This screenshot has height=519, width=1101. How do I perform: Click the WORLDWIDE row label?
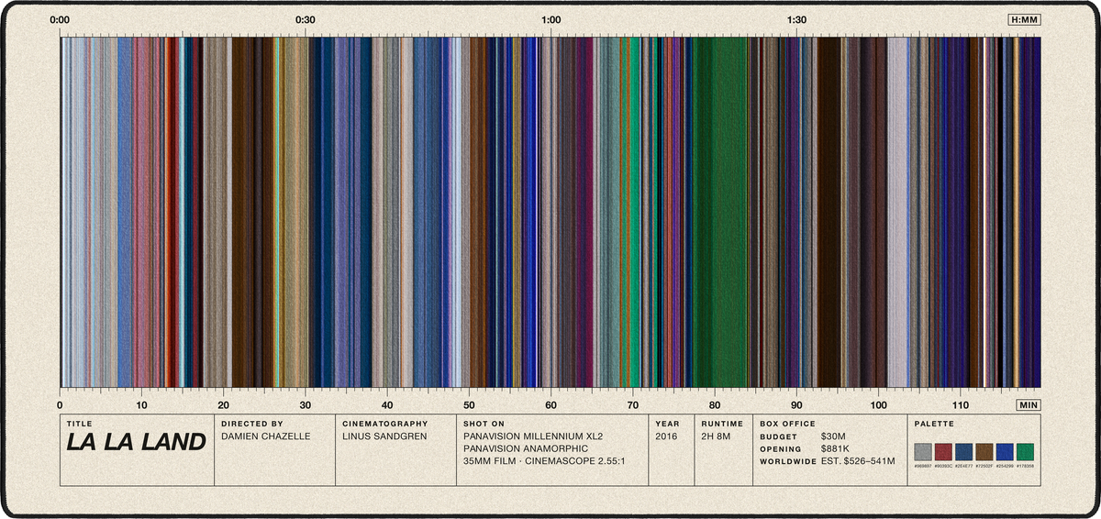coord(788,462)
